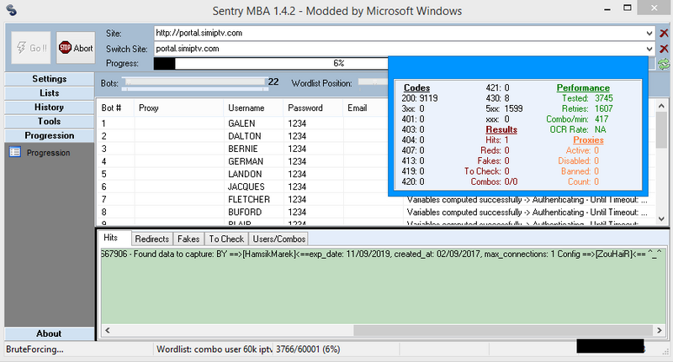Select the FLETCHER username row
Screen dimensions: 673x362
249,199
